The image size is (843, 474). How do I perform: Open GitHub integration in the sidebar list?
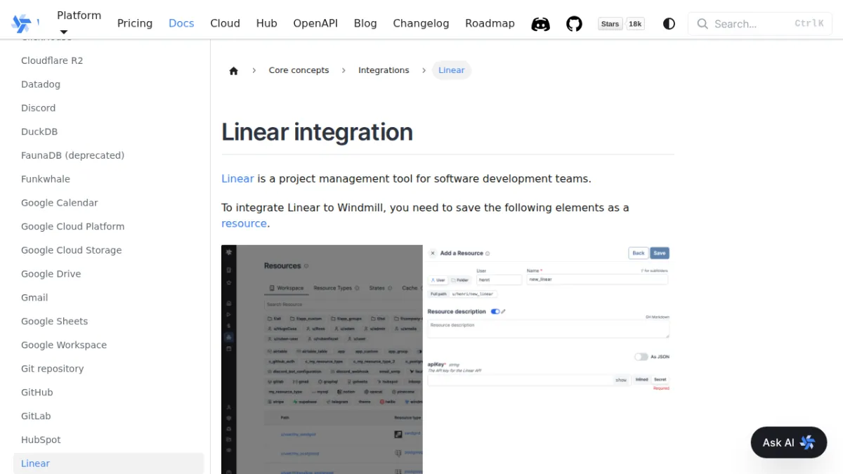coord(37,393)
